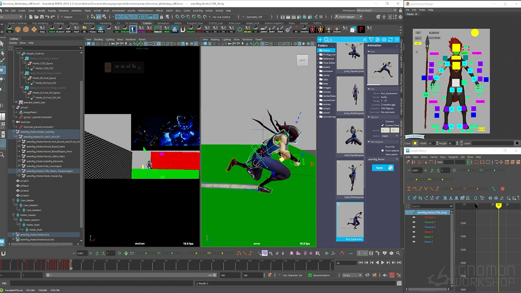Open the 24 fps frame rate dropdown
Screen dimensions: 521x293
[352, 276]
